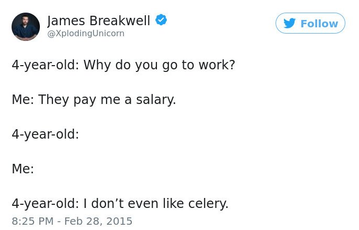This screenshot has height=230, width=359.
Task: Click the date Feb 28, 2015
Action: pos(98,221)
